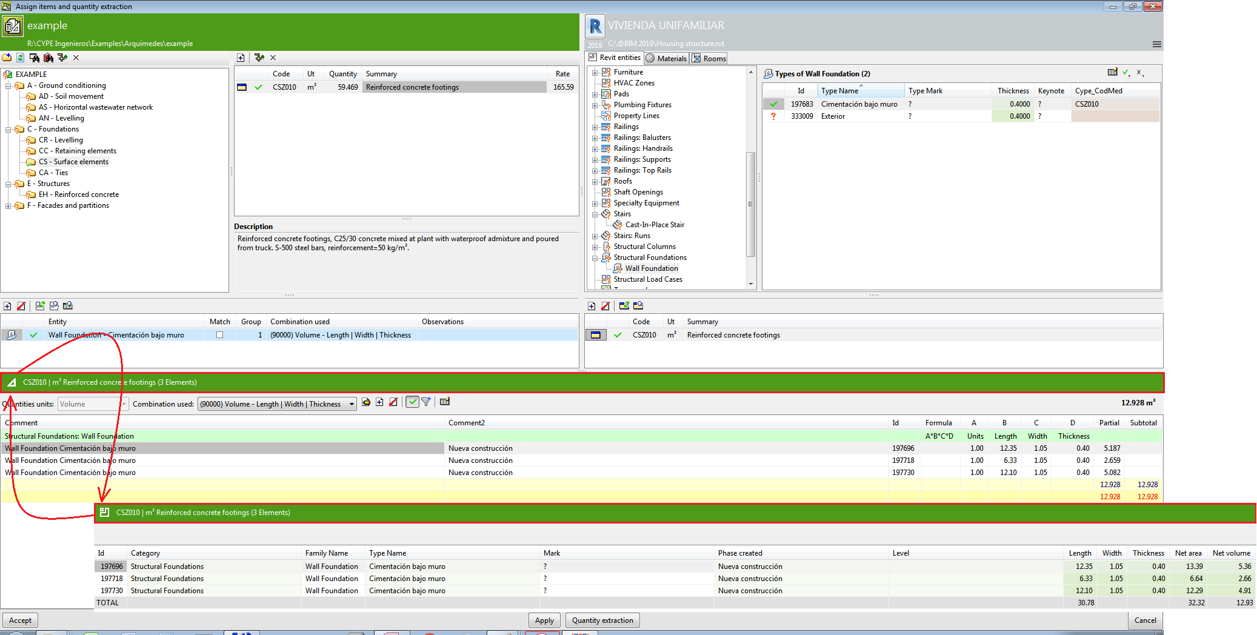Click the Quantity extraction button
This screenshot has width=1257, height=635.
602,620
